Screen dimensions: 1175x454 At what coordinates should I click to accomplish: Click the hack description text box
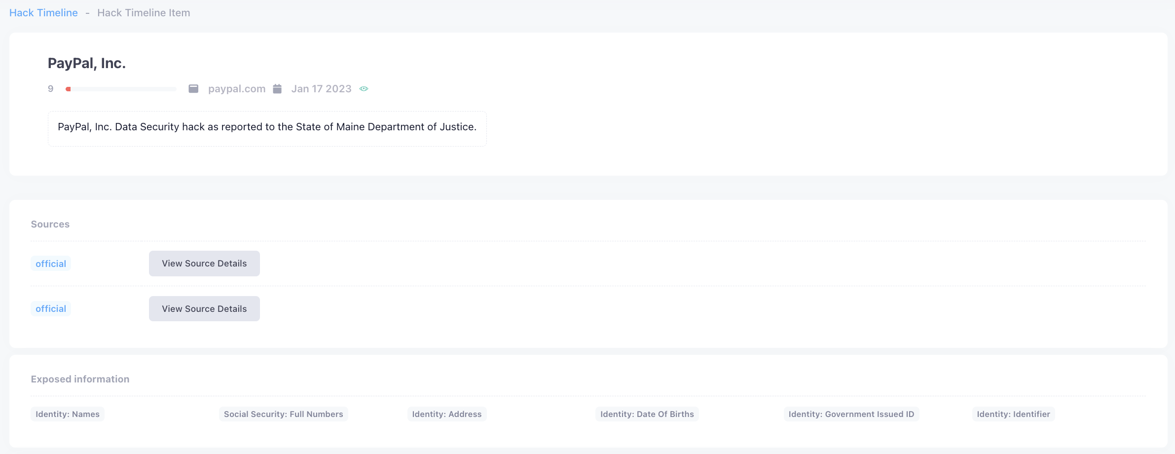point(267,127)
